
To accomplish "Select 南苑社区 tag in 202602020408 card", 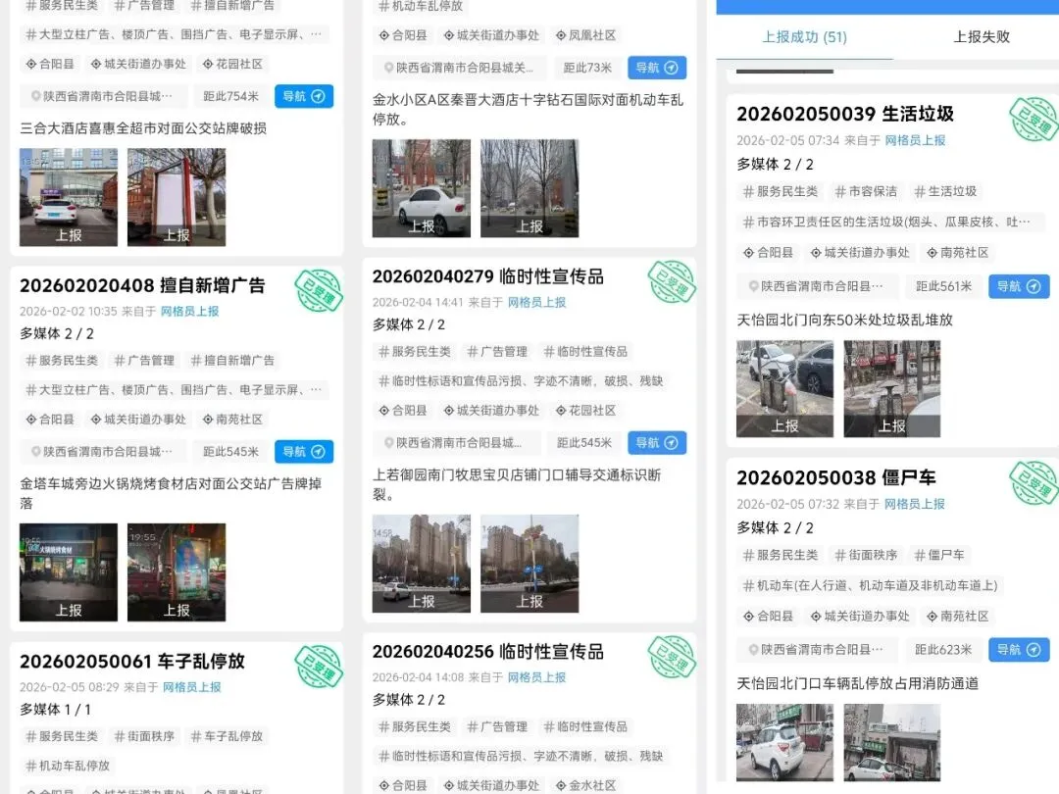I will coord(233,420).
